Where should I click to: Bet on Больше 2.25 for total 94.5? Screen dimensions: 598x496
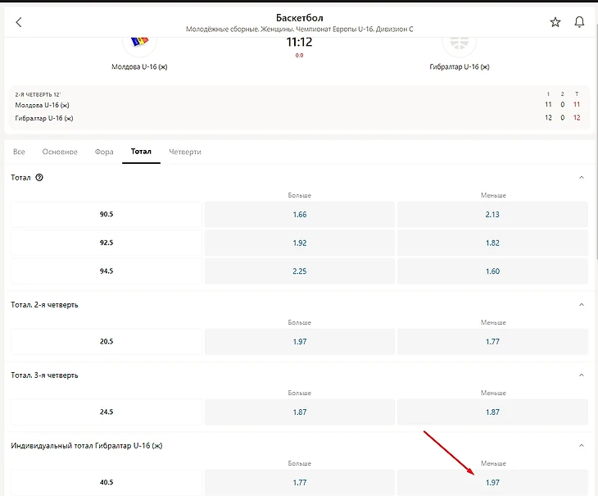(x=299, y=271)
